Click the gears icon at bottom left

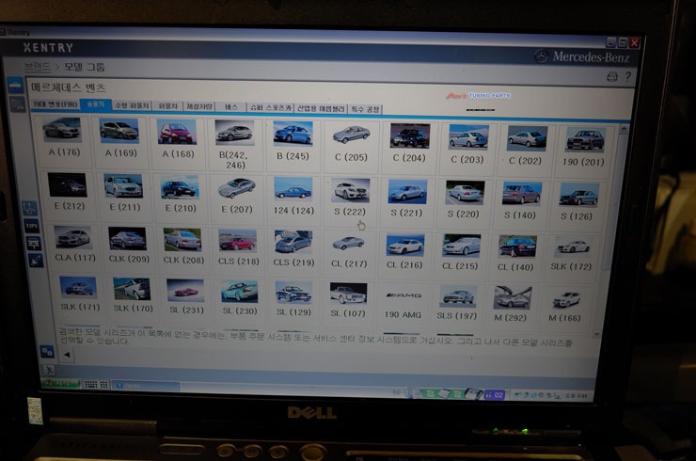(x=47, y=350)
